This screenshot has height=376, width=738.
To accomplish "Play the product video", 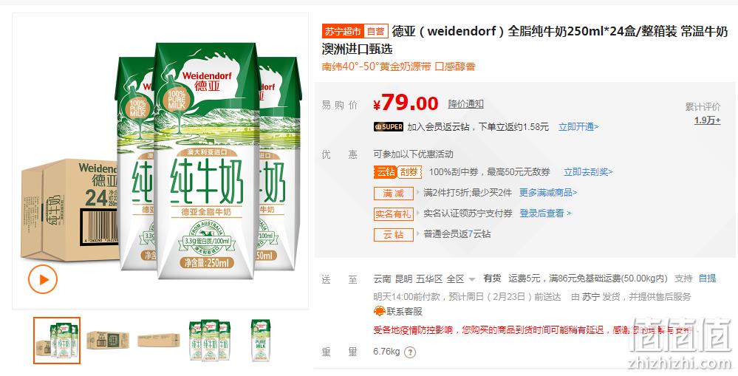I will click(43, 279).
